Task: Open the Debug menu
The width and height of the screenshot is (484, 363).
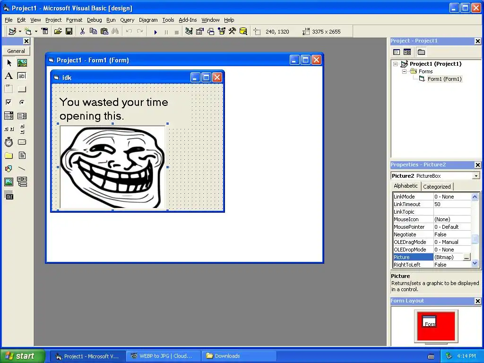Action: pyautogui.click(x=95, y=20)
